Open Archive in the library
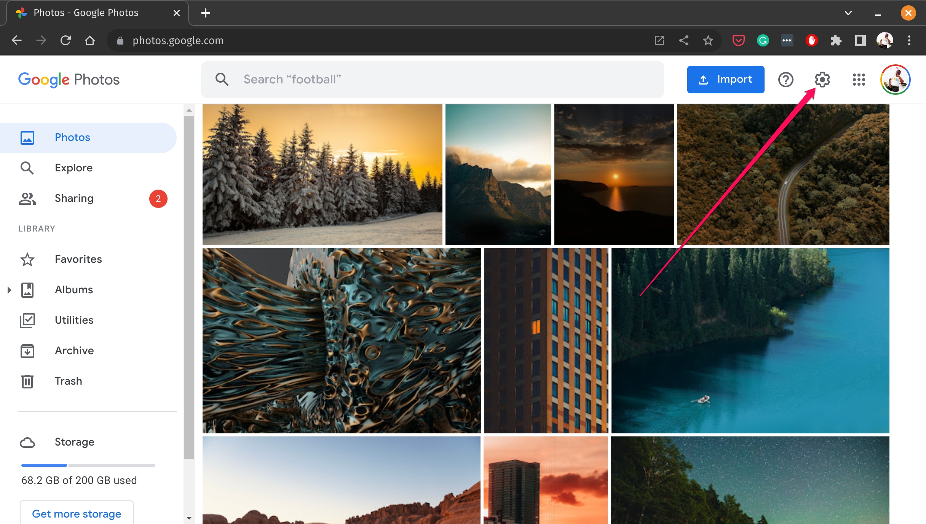The width and height of the screenshot is (926, 524). [88, 351]
